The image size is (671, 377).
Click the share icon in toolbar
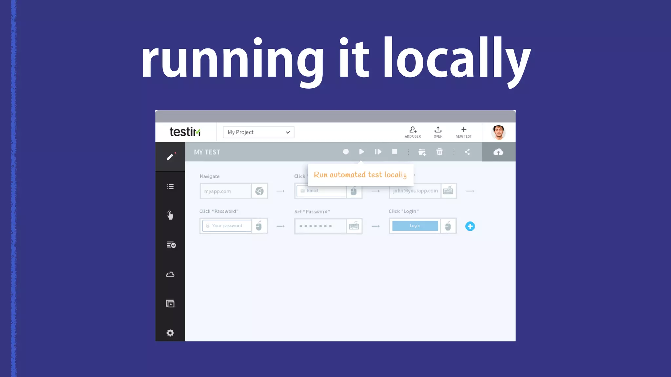468,152
